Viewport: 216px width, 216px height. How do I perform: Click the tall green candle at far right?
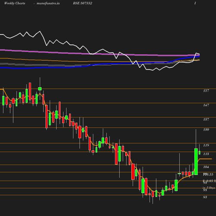[196, 162]
